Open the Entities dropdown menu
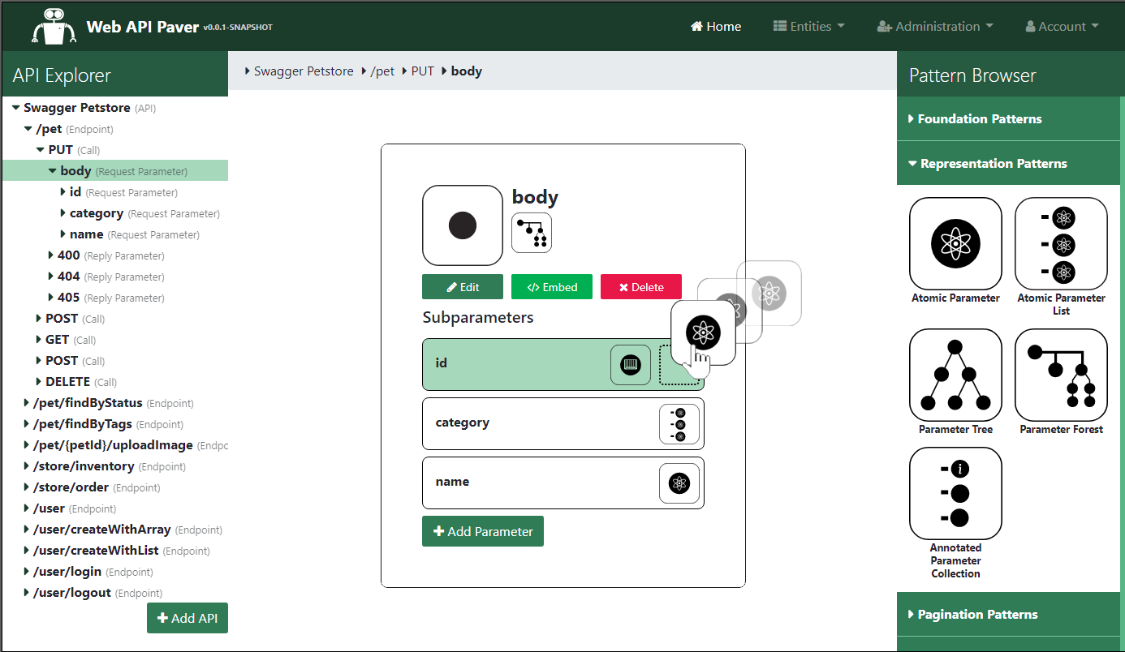This screenshot has height=652, width=1125. click(x=808, y=27)
